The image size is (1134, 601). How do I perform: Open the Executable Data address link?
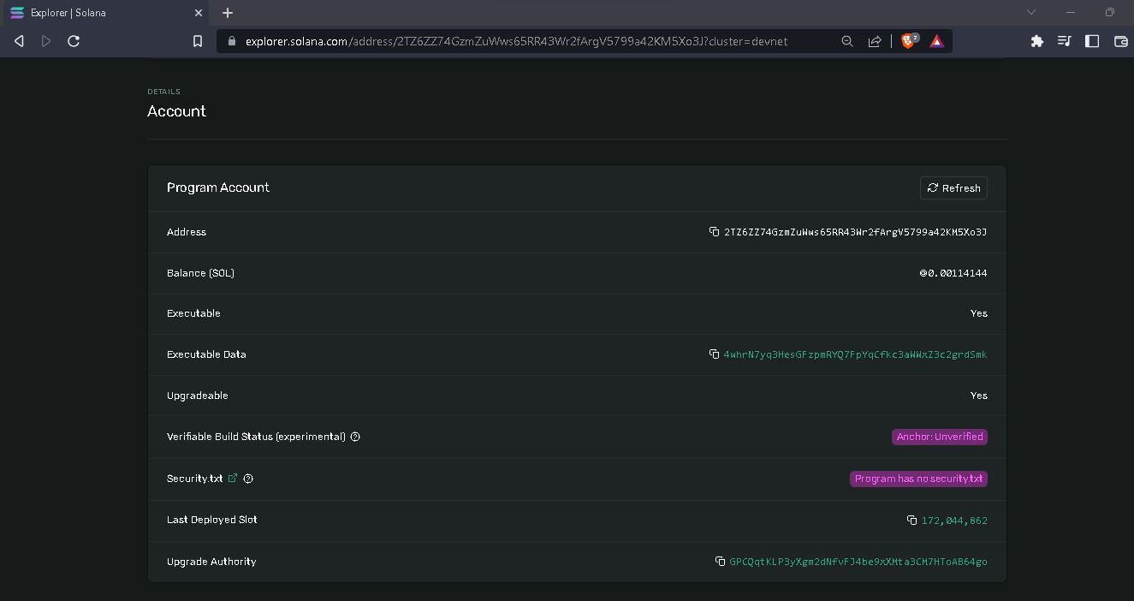(x=855, y=354)
